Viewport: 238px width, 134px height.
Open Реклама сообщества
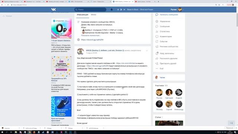tap(169, 47)
